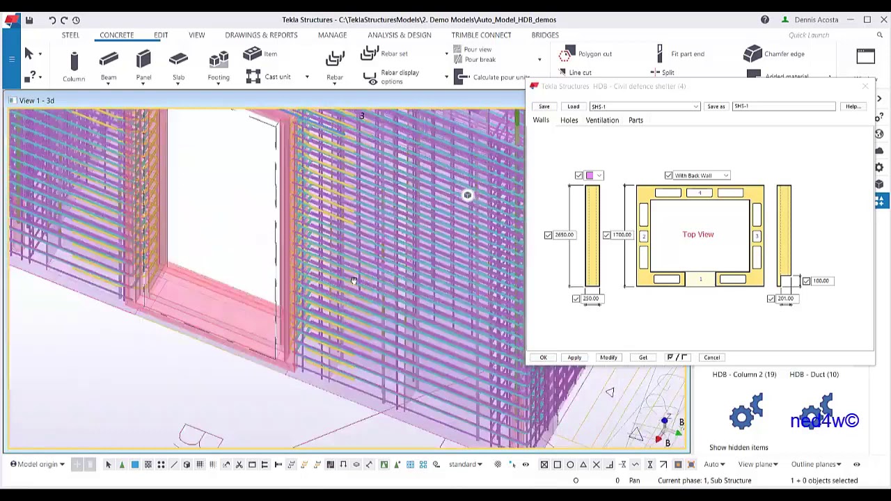Click the HDB - Column 2 (19) gear icon
Screen dimensions: 891x501
pos(746,411)
